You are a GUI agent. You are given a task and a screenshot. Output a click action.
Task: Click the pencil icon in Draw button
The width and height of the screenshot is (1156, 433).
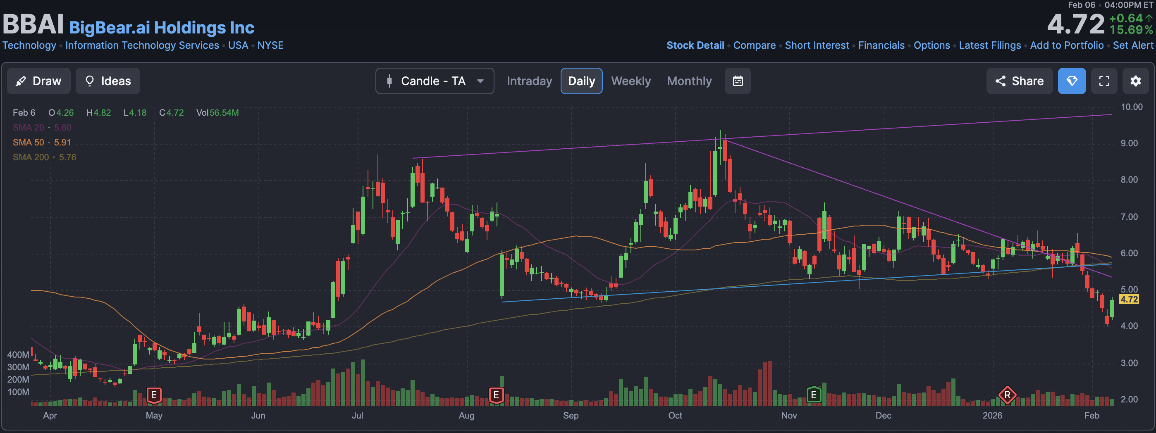pyautogui.click(x=21, y=81)
